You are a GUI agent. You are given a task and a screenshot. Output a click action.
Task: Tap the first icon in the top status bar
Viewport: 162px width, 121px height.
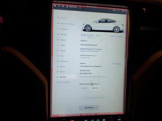[x=55, y=6]
